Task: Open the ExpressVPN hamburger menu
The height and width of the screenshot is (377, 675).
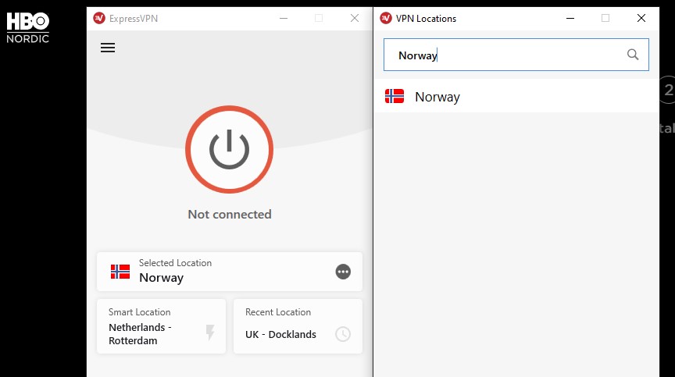Action: click(108, 48)
